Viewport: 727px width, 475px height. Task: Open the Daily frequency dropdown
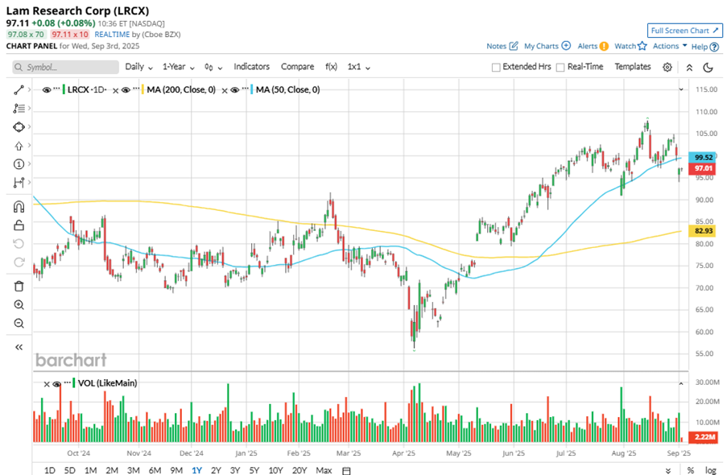(138, 67)
